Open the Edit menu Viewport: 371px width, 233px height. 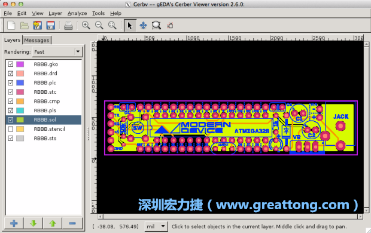(22, 13)
